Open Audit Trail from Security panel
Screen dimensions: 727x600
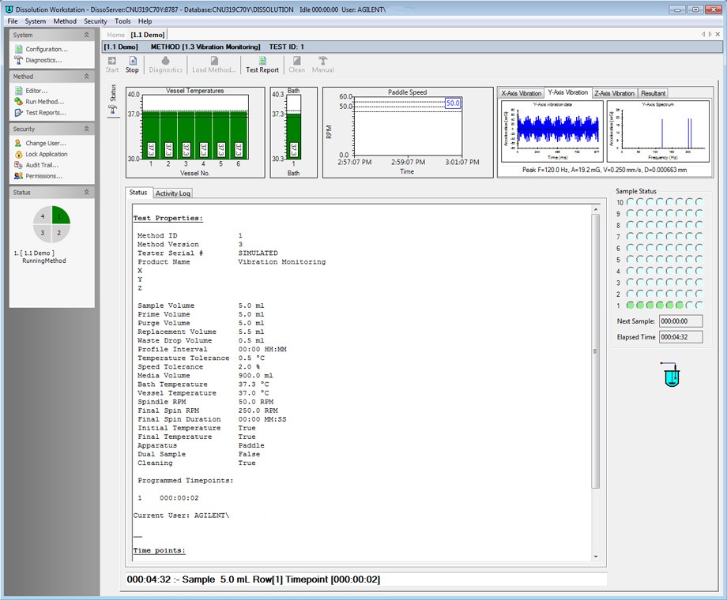(x=42, y=165)
